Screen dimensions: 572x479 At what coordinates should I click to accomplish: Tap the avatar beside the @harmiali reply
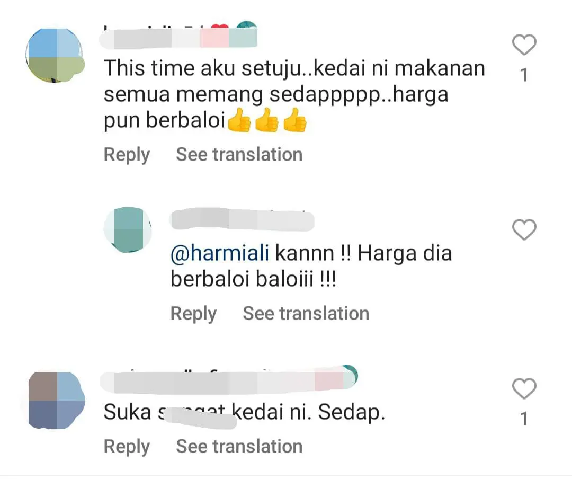click(x=128, y=229)
